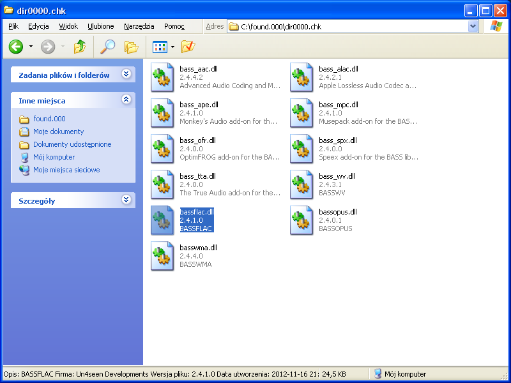Select the bass_aac.dll file icon
Image resolution: width=511 pixels, height=383 pixels.
[162, 77]
